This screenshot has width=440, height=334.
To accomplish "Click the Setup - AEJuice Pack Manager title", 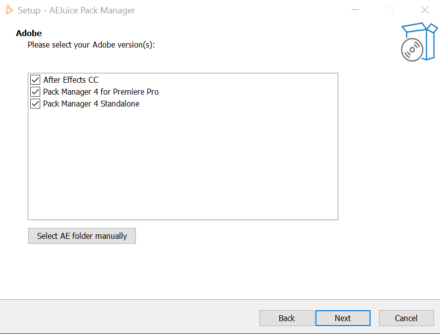I will pyautogui.click(x=76, y=10).
